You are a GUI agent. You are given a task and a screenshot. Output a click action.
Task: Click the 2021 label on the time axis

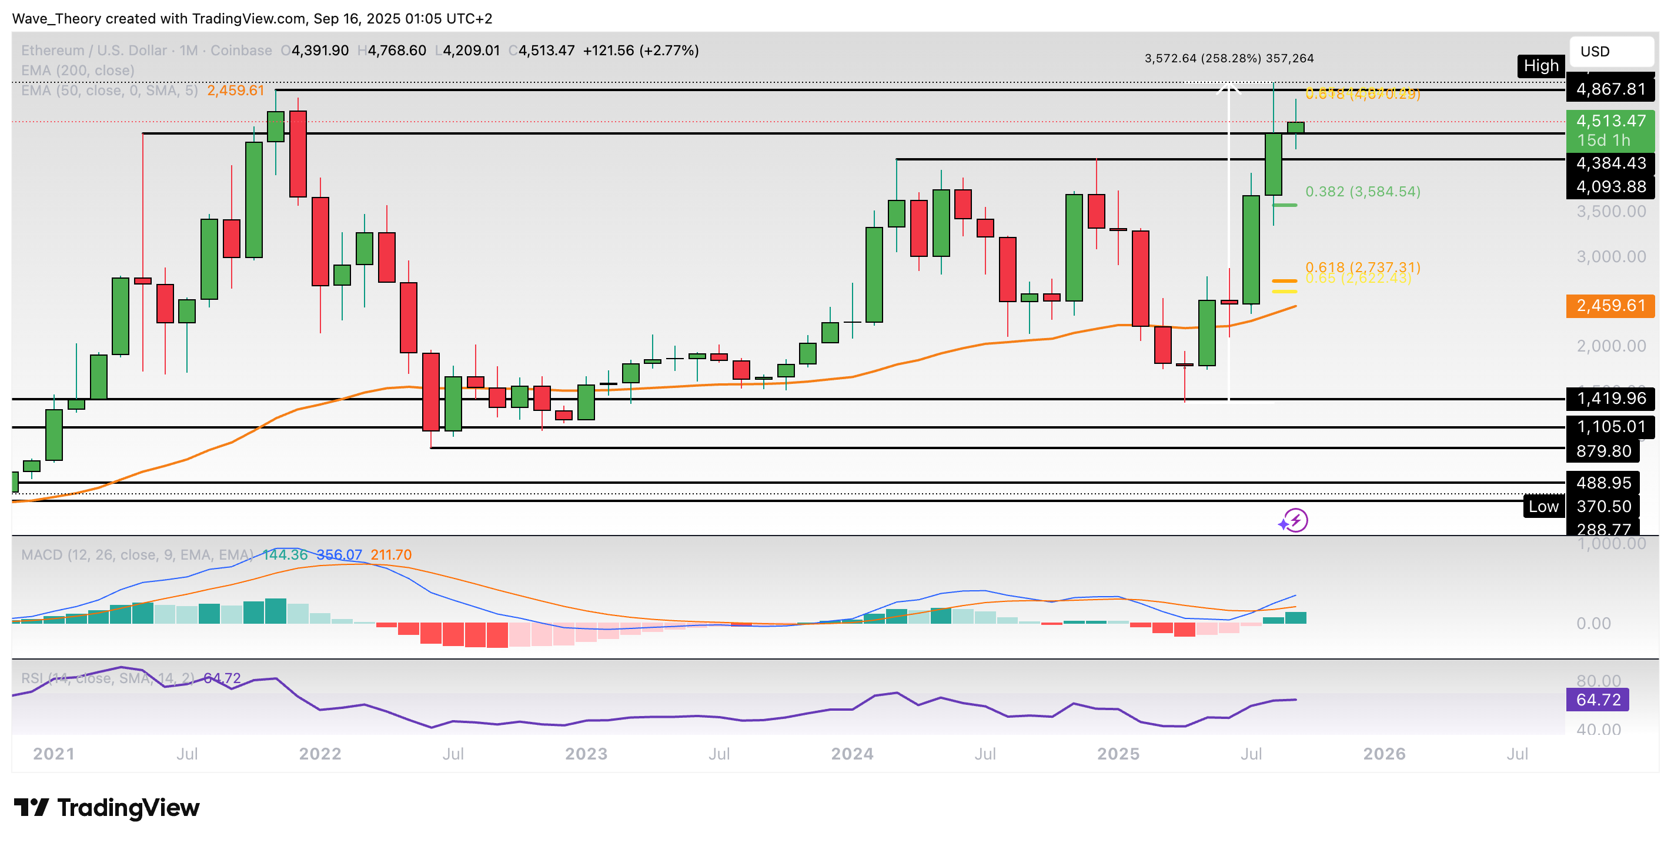tap(54, 754)
